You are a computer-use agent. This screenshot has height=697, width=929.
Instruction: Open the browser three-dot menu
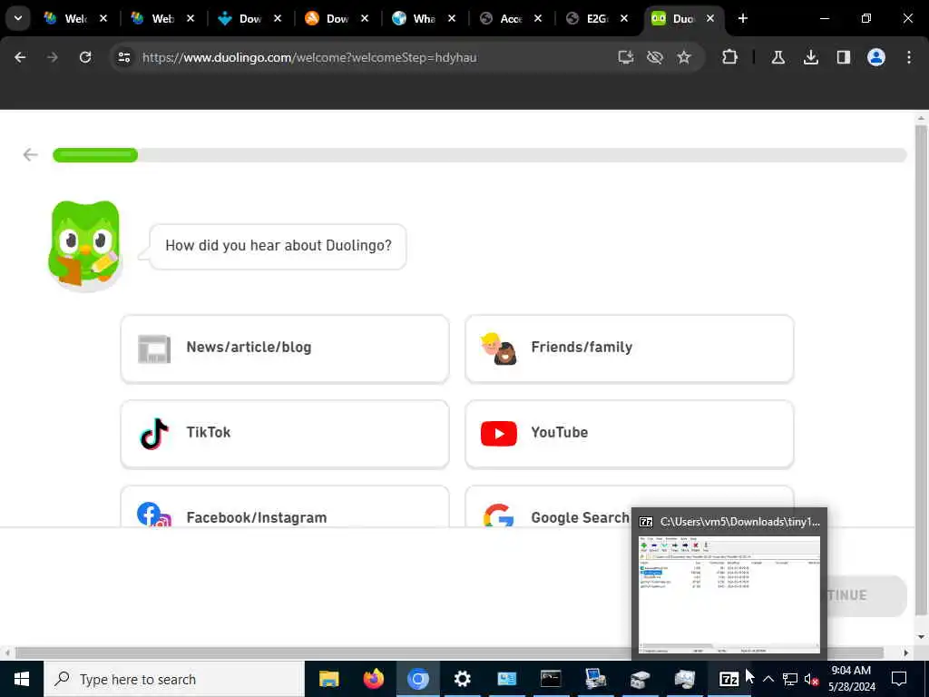tap(909, 57)
